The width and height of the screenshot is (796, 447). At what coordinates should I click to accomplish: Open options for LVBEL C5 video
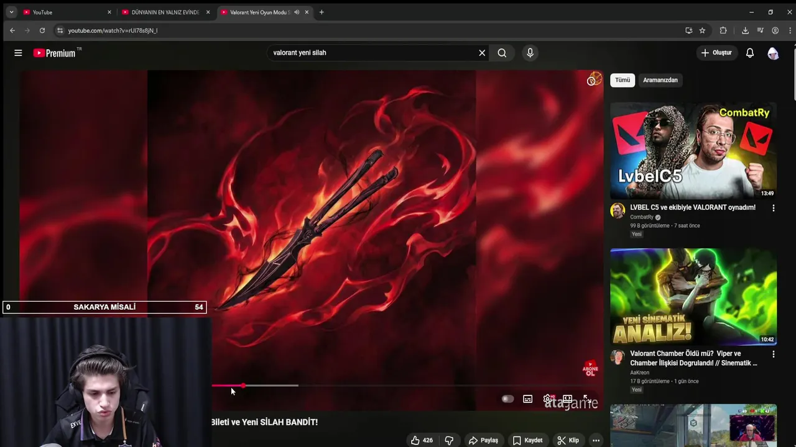point(774,208)
